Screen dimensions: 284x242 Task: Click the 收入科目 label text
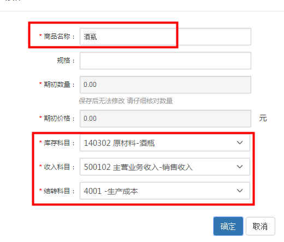click(x=57, y=167)
